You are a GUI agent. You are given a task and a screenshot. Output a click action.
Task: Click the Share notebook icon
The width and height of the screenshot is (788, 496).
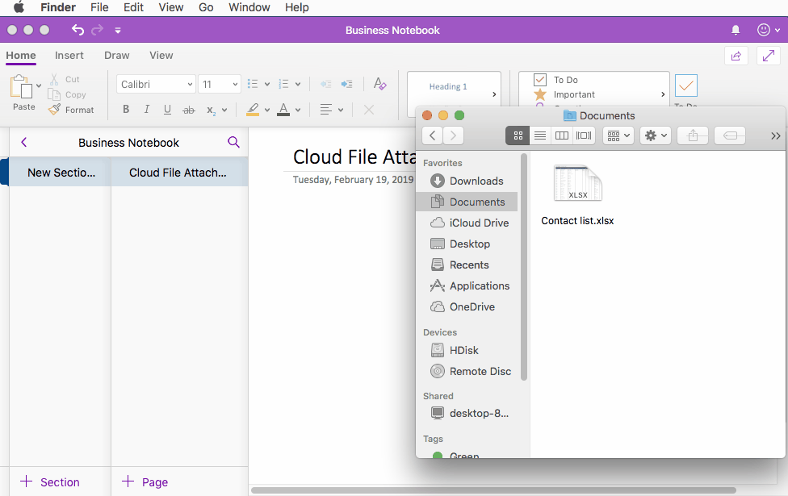point(736,56)
